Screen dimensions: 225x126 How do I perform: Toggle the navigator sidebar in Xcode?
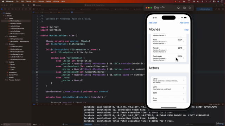click(x=11, y=5)
